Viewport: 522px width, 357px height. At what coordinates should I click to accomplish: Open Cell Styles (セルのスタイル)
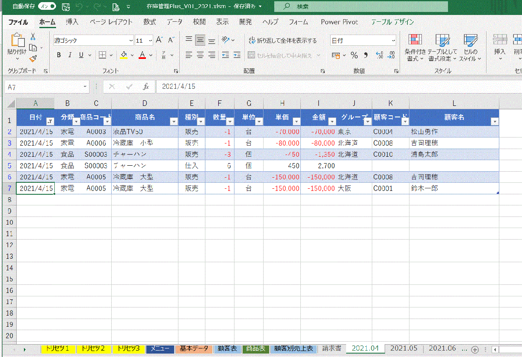tap(470, 48)
